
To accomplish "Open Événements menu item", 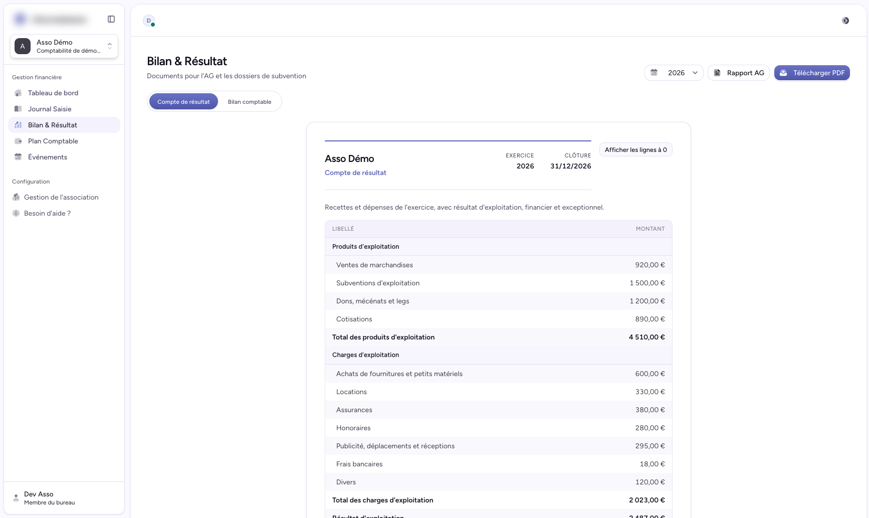I will click(64, 157).
